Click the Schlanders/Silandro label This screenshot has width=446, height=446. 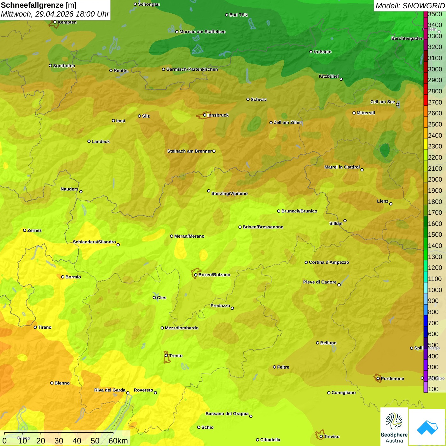click(x=94, y=242)
